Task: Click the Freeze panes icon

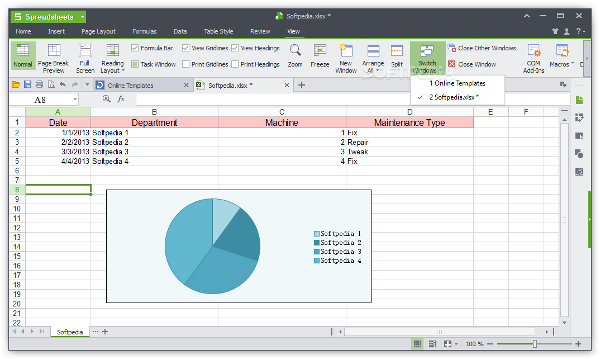Action: click(x=320, y=50)
